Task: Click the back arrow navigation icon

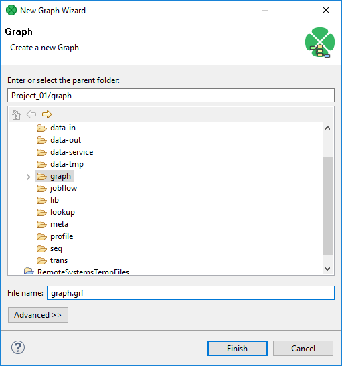Action: tap(31, 114)
